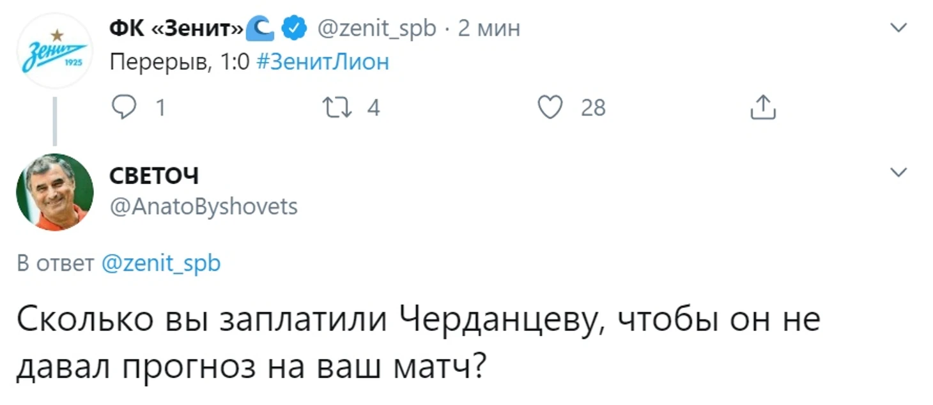Click the СВЕТОЧ display name
The width and height of the screenshot is (933, 405).
pyautogui.click(x=154, y=175)
